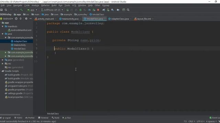Click the scroll-from-source target icon
Viewport: 220px width, 123px height.
point(16,18)
